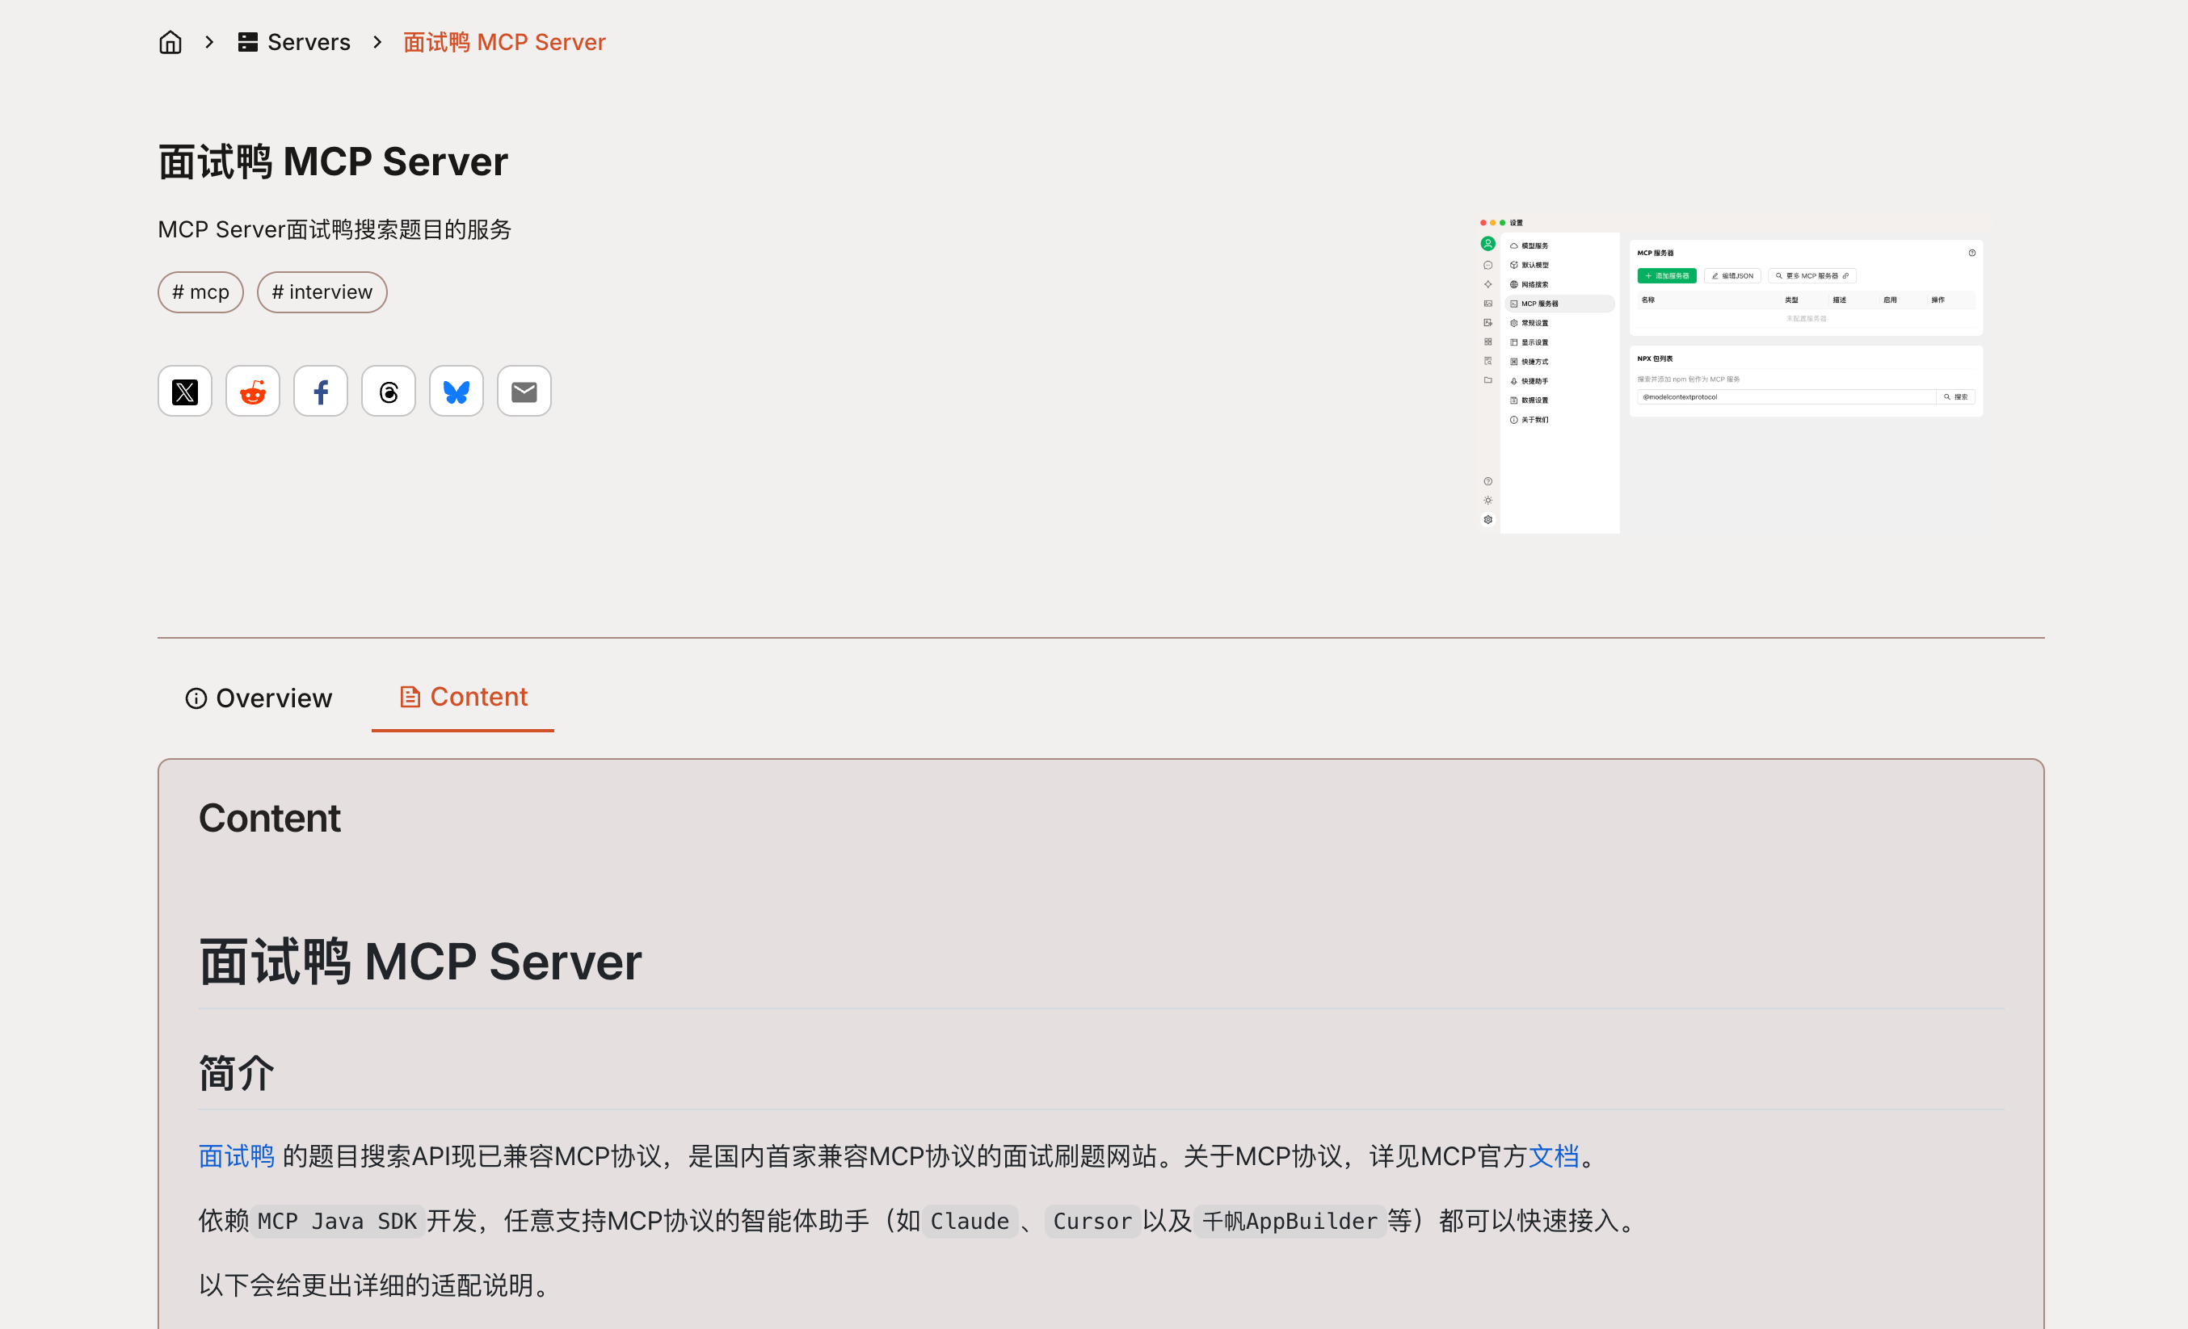Viewport: 2188px width, 1329px height.
Task: Share via the Threads icon
Action: [388, 392]
